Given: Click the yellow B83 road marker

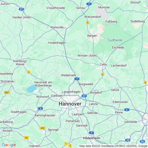Looking at the screenshot, I should pyautogui.click(x=26, y=138).
